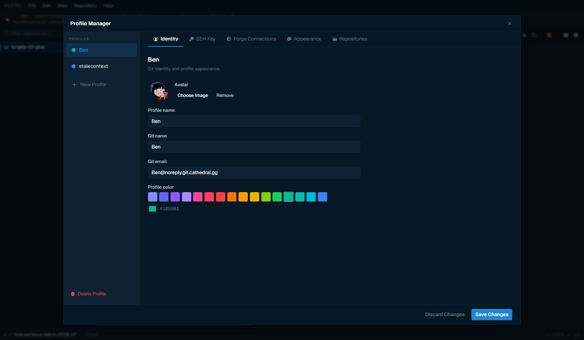The height and width of the screenshot is (340, 584).
Task: Open the Repositories tab
Action: point(350,39)
